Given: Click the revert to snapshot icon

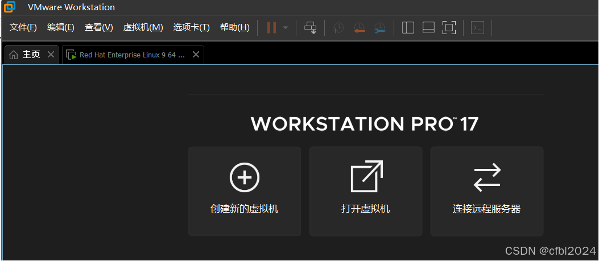Looking at the screenshot, I should (359, 28).
